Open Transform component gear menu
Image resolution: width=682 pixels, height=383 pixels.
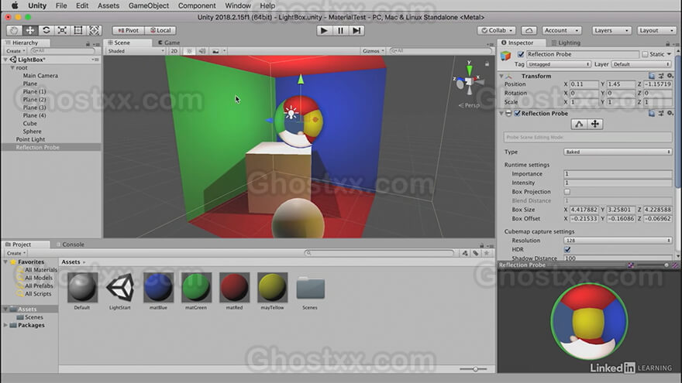pos(670,76)
